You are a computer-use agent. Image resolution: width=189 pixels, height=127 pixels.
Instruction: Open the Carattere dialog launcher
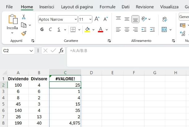click(x=109, y=41)
